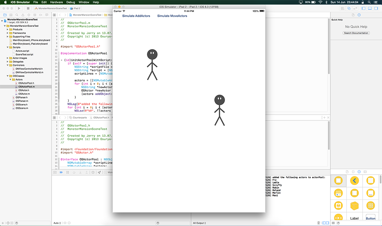
Task: Show the File Template library
Action: [x=347, y=172]
